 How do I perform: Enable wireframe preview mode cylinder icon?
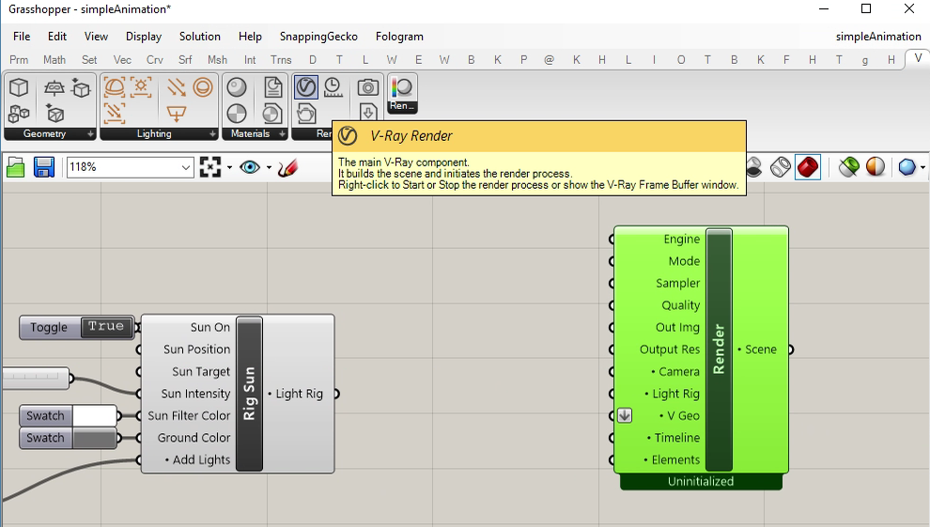click(x=781, y=168)
